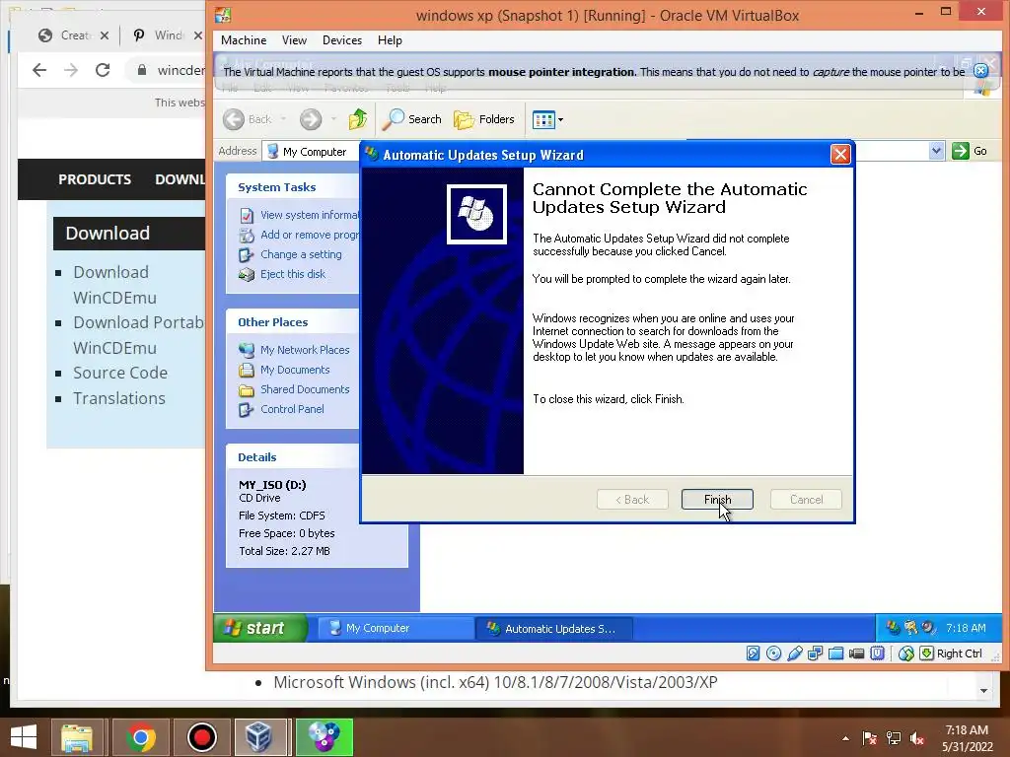Click Translations link on webpage
The image size is (1010, 757).
119,398
